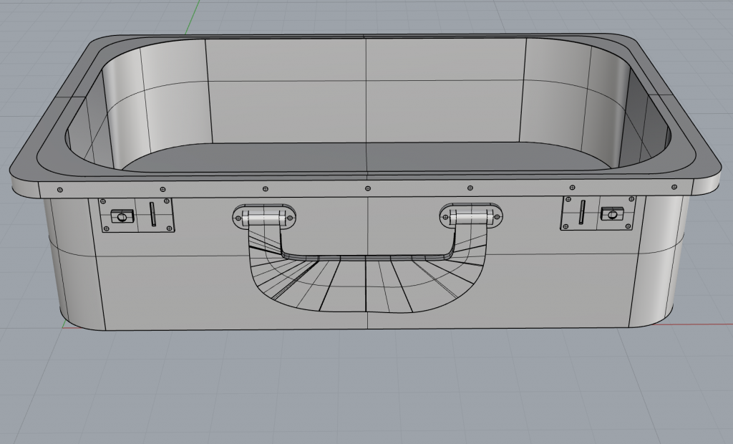Pick the left handle mounting bracket
The image size is (733, 444).
click(x=264, y=216)
